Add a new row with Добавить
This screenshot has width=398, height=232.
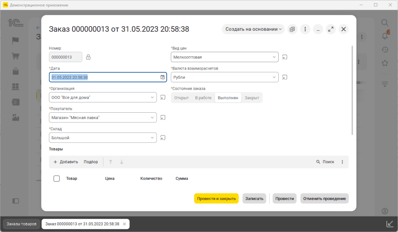coord(66,162)
